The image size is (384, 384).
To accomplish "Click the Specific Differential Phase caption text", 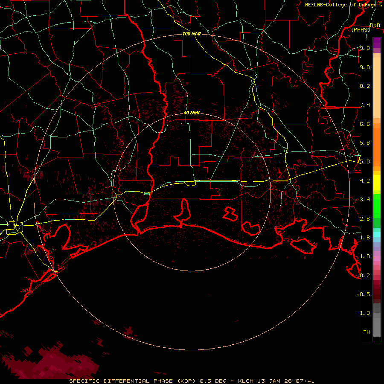I will (x=192, y=381).
